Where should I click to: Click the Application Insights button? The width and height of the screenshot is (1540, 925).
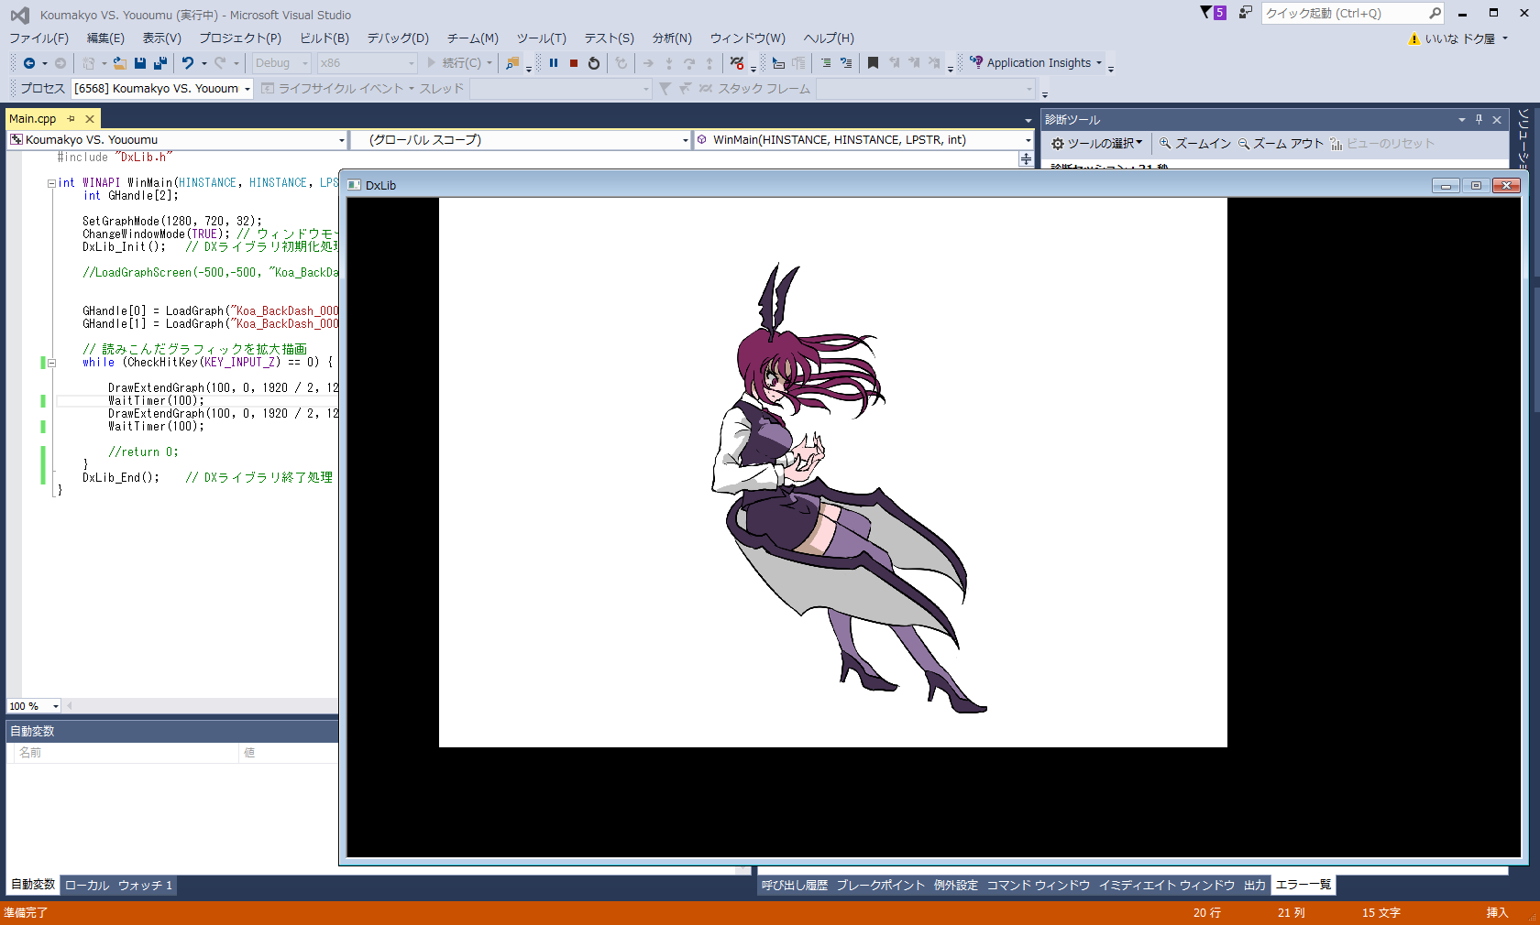pos(1036,63)
